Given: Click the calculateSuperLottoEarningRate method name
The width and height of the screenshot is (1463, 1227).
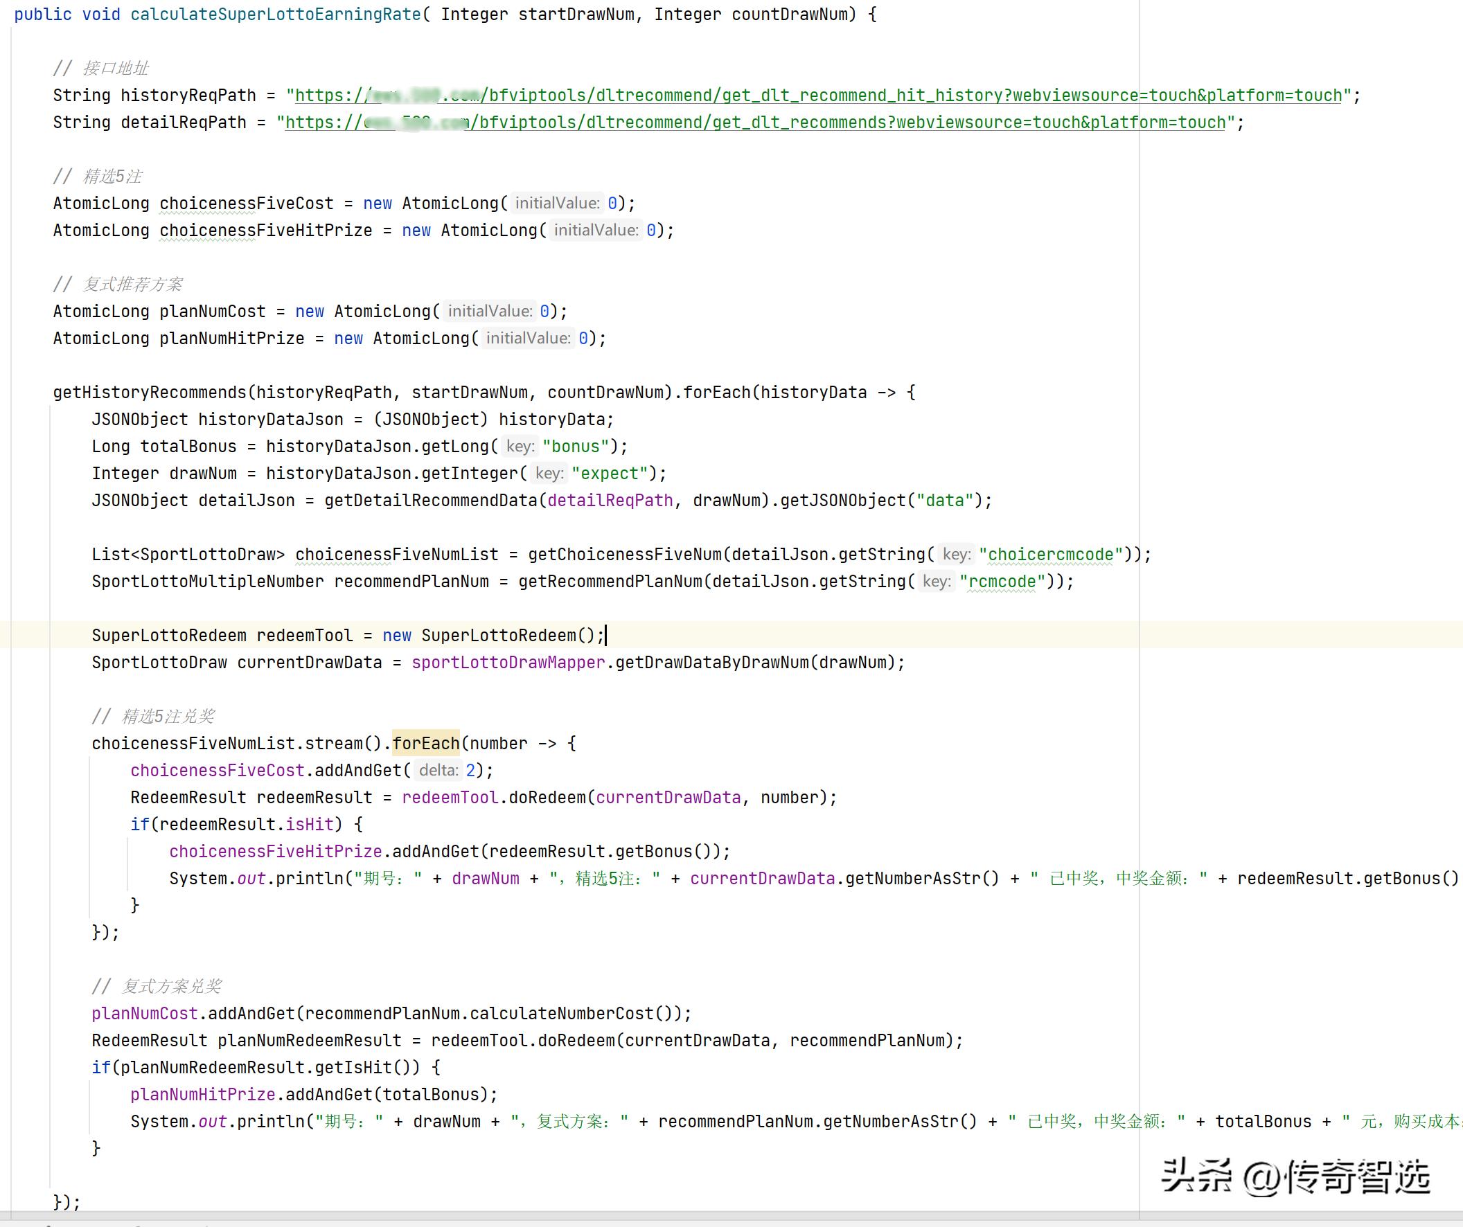Looking at the screenshot, I should click(x=275, y=14).
